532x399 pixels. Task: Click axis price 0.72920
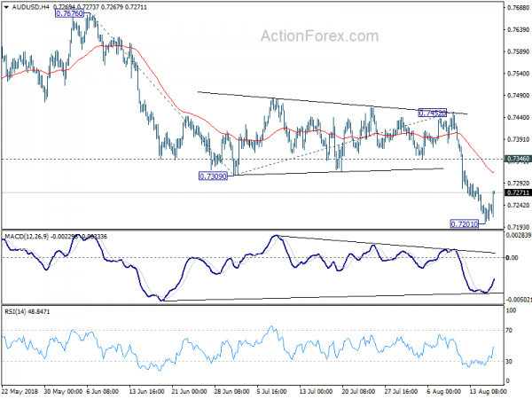[518, 184]
